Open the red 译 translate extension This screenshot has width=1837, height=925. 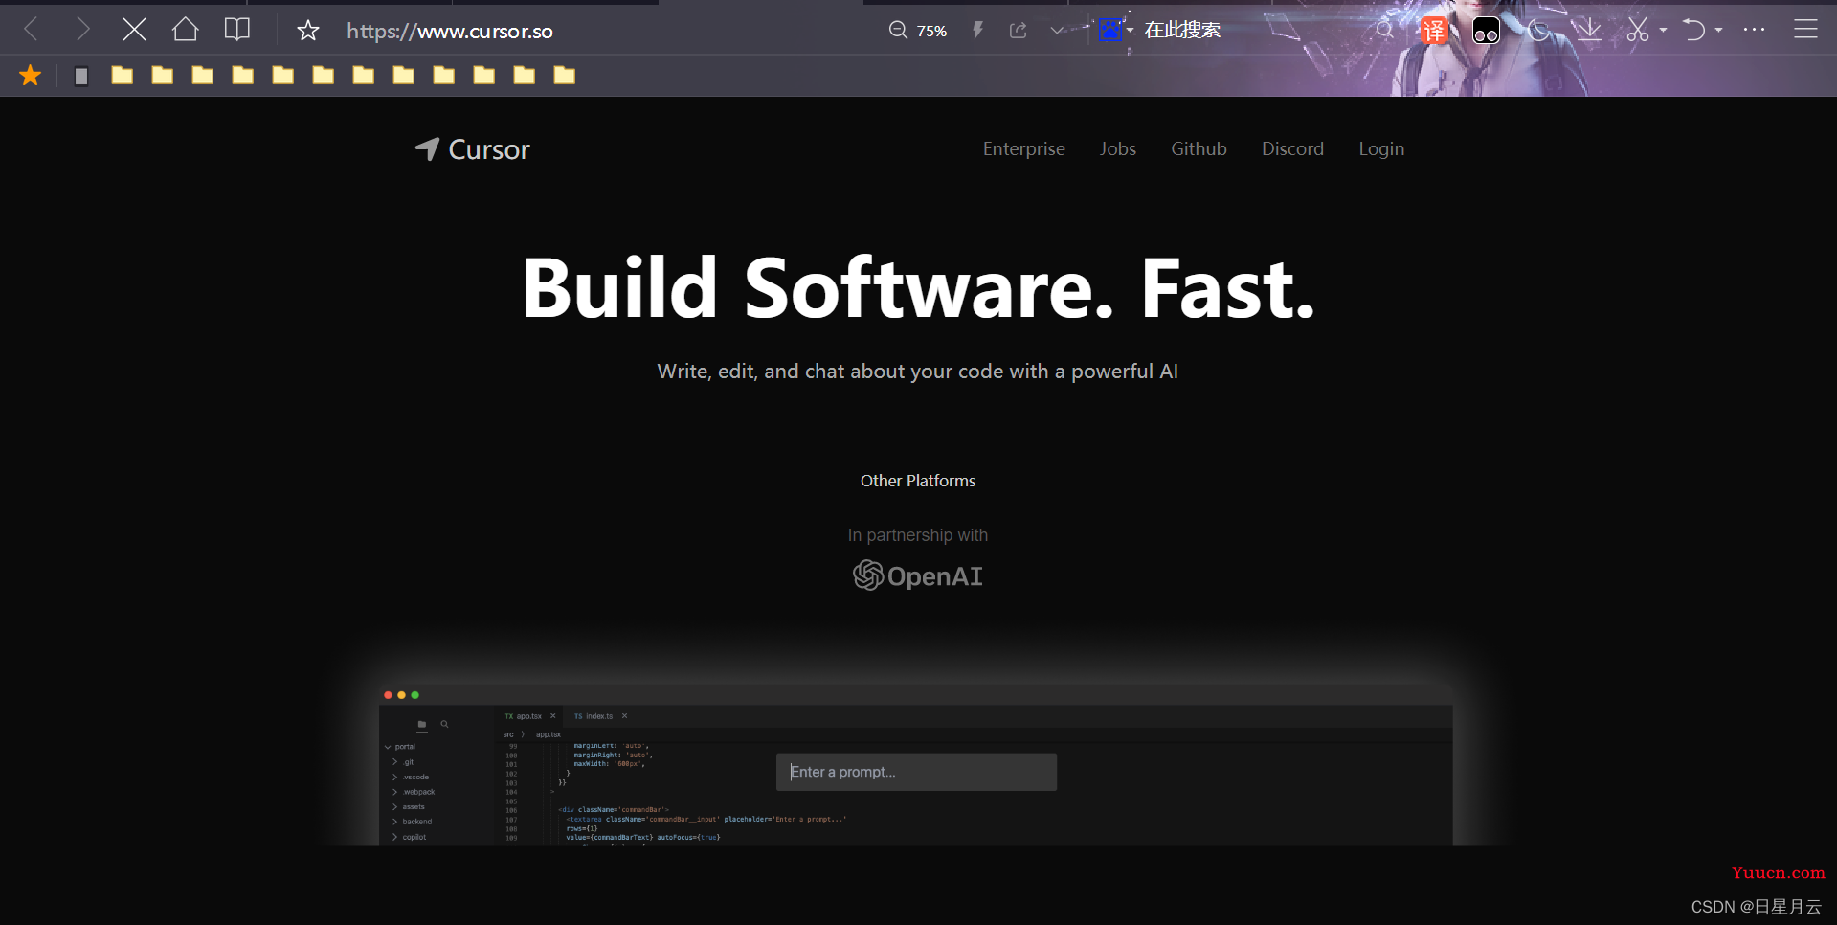[x=1433, y=31]
